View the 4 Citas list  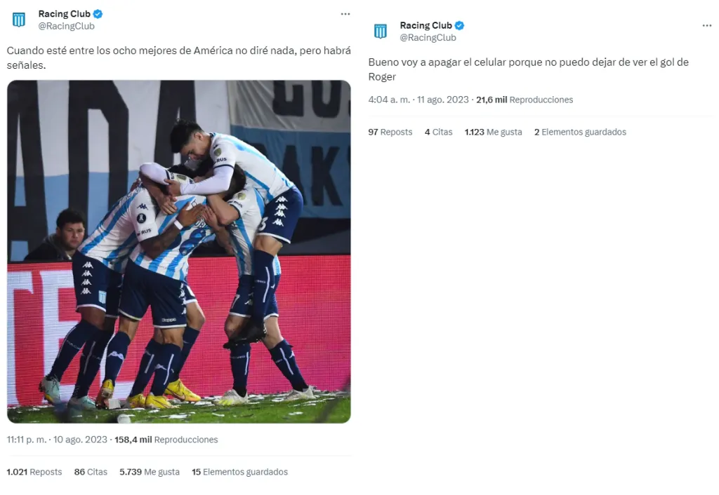point(438,132)
